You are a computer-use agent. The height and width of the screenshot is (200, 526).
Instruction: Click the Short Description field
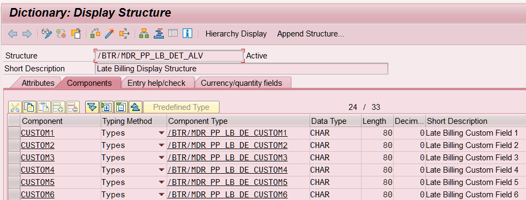coord(242,69)
